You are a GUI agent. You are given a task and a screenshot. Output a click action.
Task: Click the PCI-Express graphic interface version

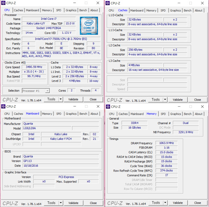point(66,177)
